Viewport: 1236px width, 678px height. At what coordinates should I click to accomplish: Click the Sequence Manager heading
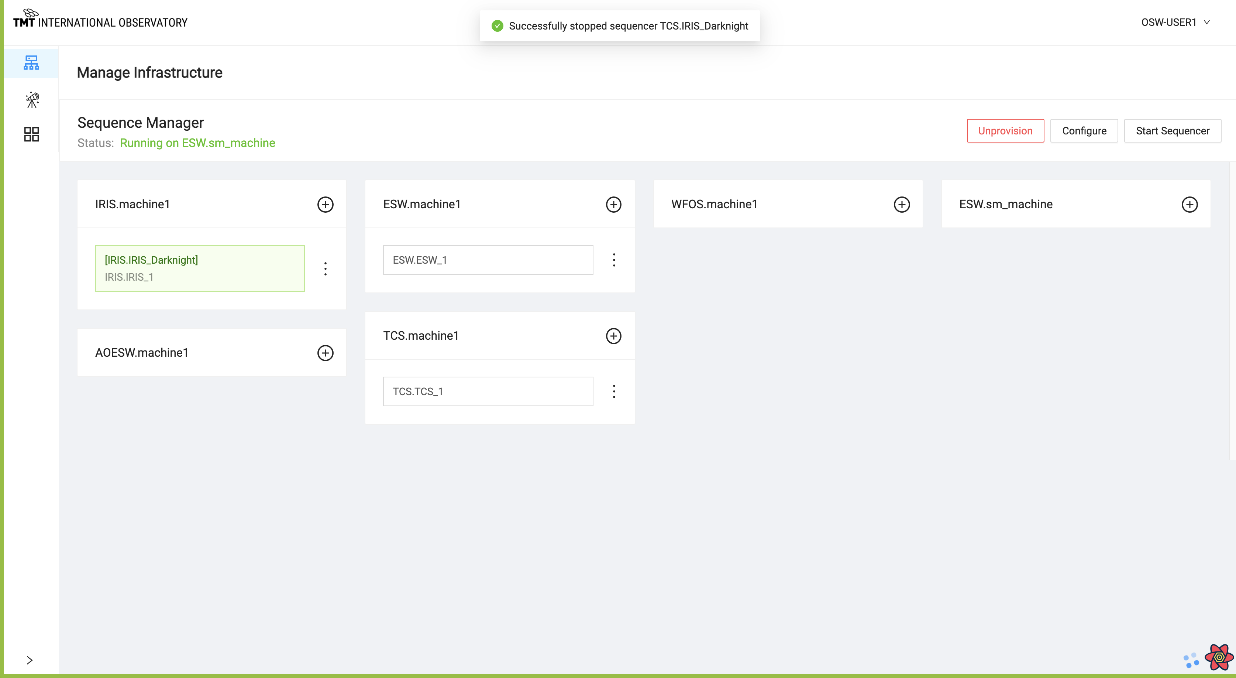(x=141, y=123)
